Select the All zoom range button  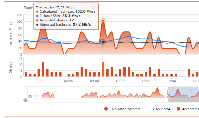92,7
